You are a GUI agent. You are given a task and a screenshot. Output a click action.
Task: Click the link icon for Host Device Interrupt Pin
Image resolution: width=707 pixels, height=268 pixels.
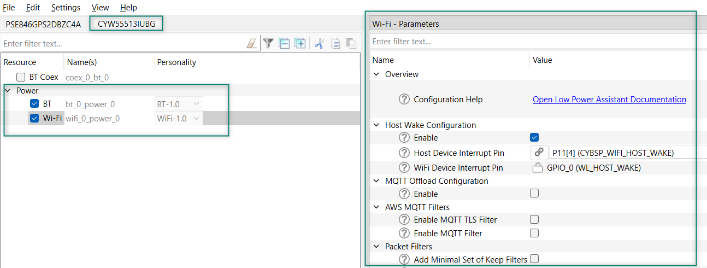click(539, 153)
